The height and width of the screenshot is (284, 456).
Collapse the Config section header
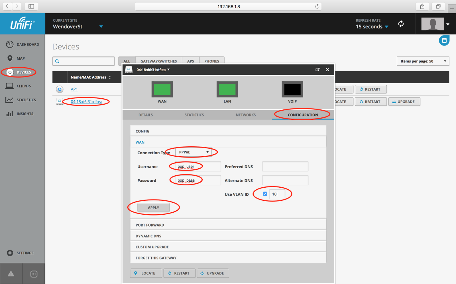pyautogui.click(x=228, y=131)
